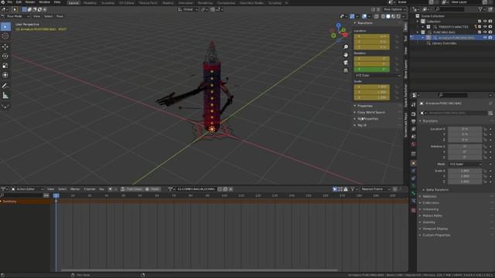Click the action name 01-COMBO-BAG-BLOCKING field
This screenshot has height=278, width=495.
[x=196, y=189]
